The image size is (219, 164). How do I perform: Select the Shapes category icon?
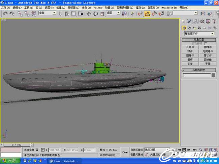point(189,28)
